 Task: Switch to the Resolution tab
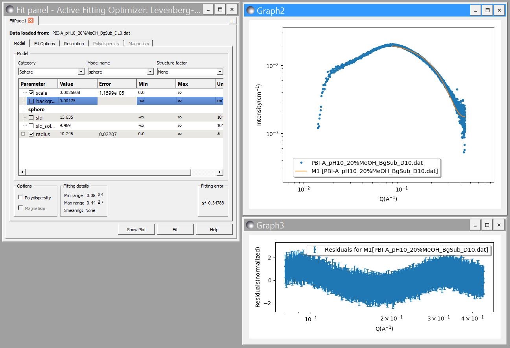pyautogui.click(x=74, y=44)
